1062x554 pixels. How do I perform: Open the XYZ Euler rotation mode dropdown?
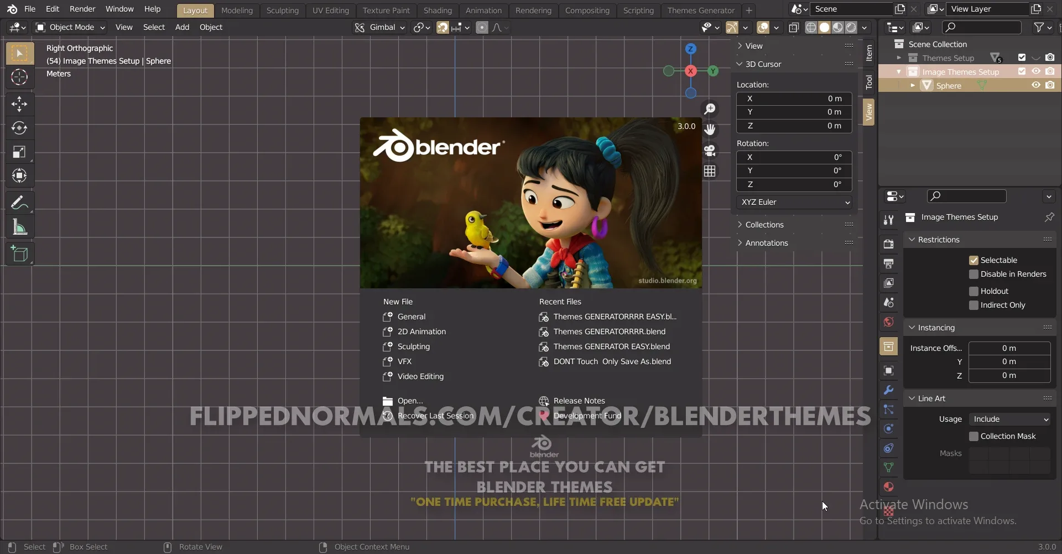click(x=794, y=202)
